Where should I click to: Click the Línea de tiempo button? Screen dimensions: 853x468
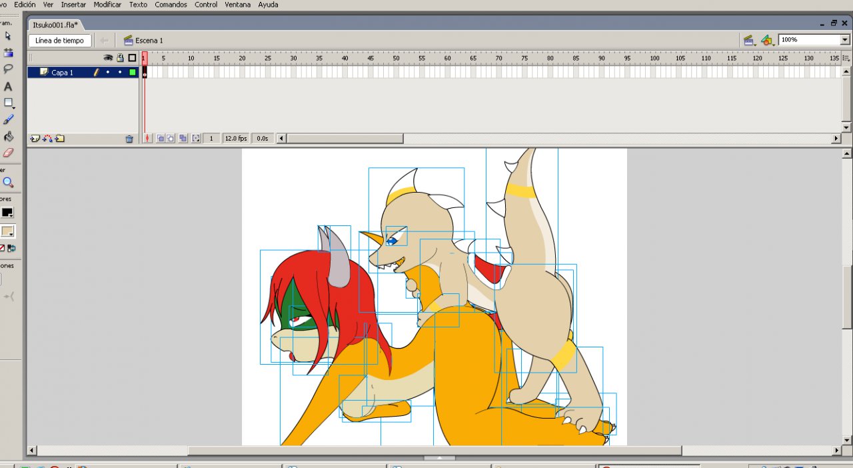(59, 41)
